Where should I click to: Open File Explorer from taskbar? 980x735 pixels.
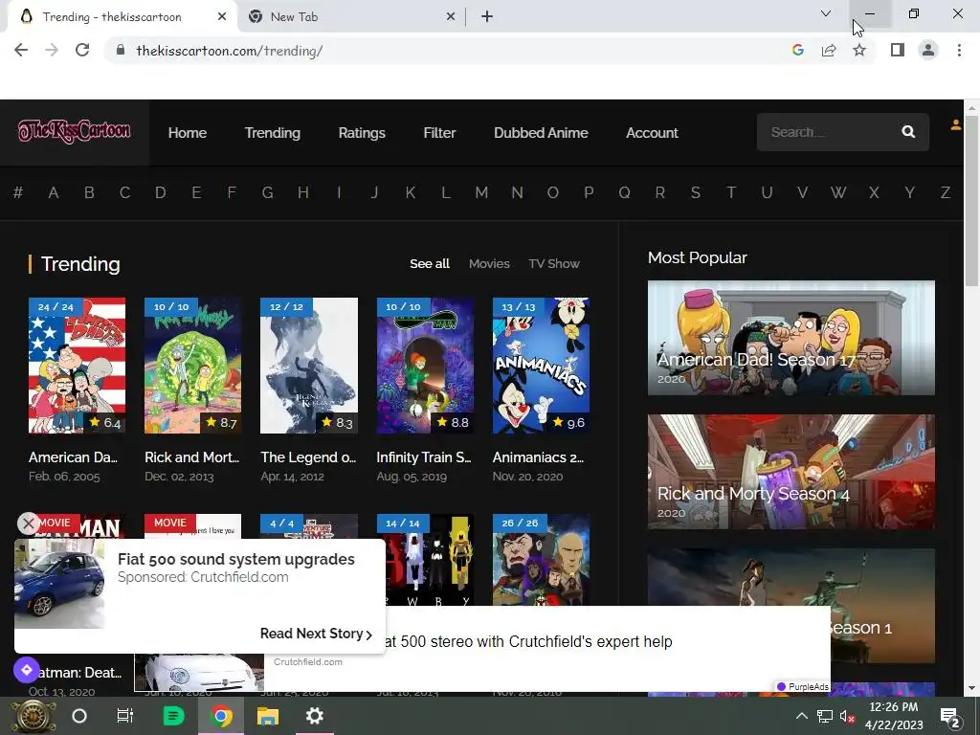268,716
